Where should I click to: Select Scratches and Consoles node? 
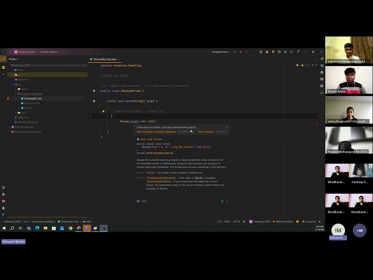point(26,132)
